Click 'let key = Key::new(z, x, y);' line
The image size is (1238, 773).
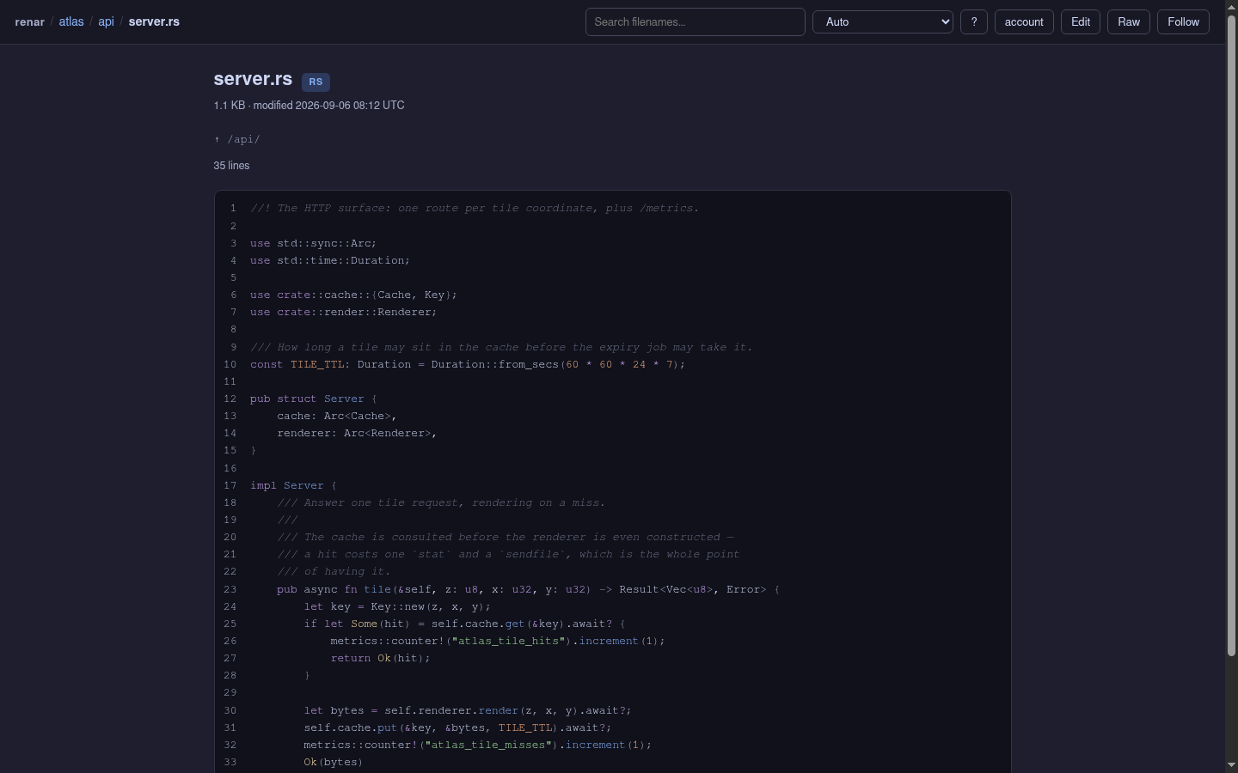[x=397, y=606]
